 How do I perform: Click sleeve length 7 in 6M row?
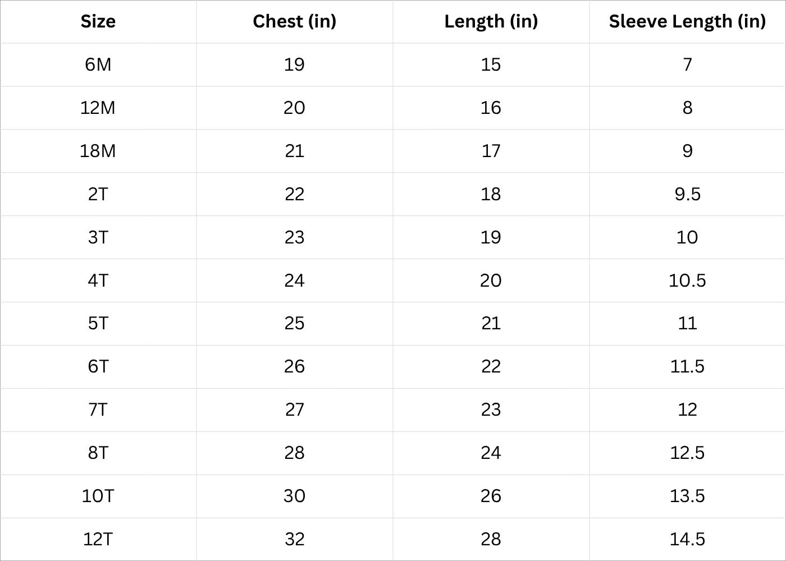[x=687, y=65]
